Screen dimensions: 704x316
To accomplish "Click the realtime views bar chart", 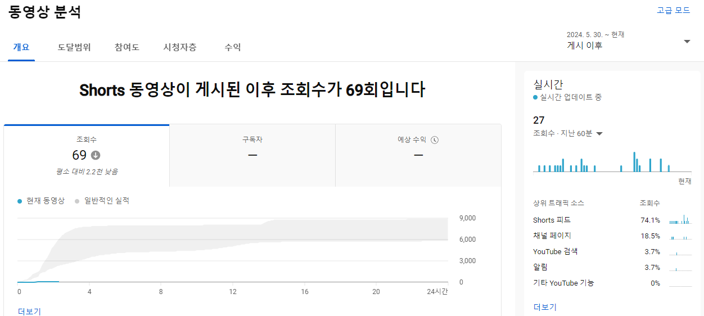I will pos(612,161).
